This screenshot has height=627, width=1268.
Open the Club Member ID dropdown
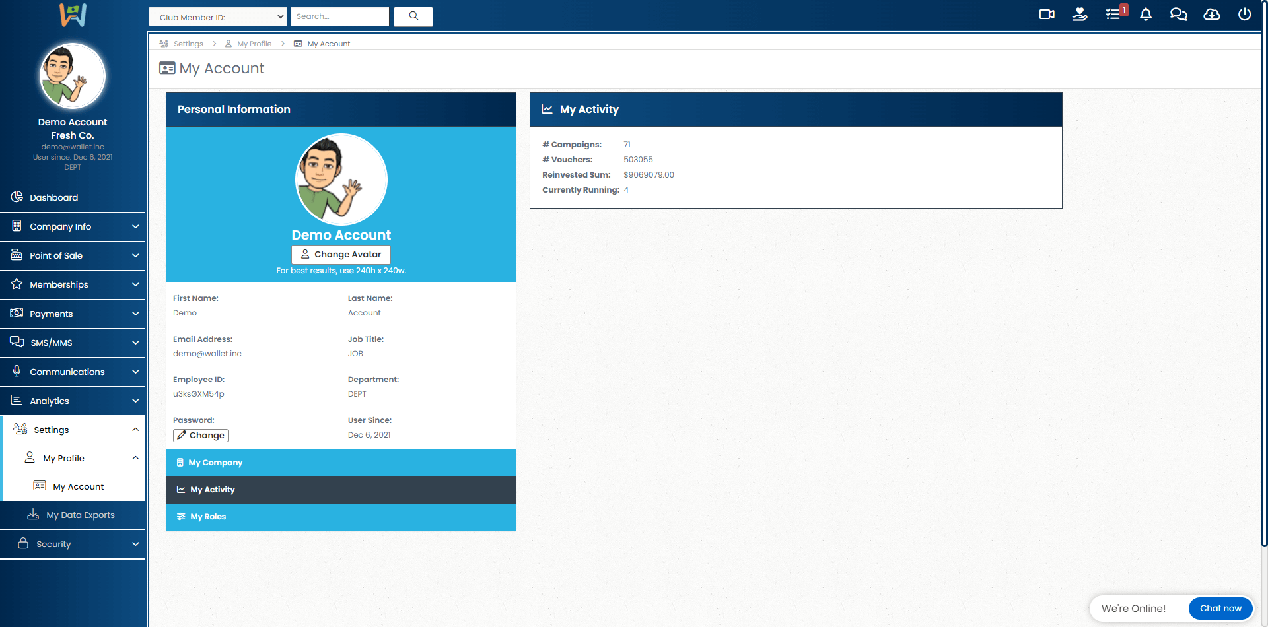point(218,17)
